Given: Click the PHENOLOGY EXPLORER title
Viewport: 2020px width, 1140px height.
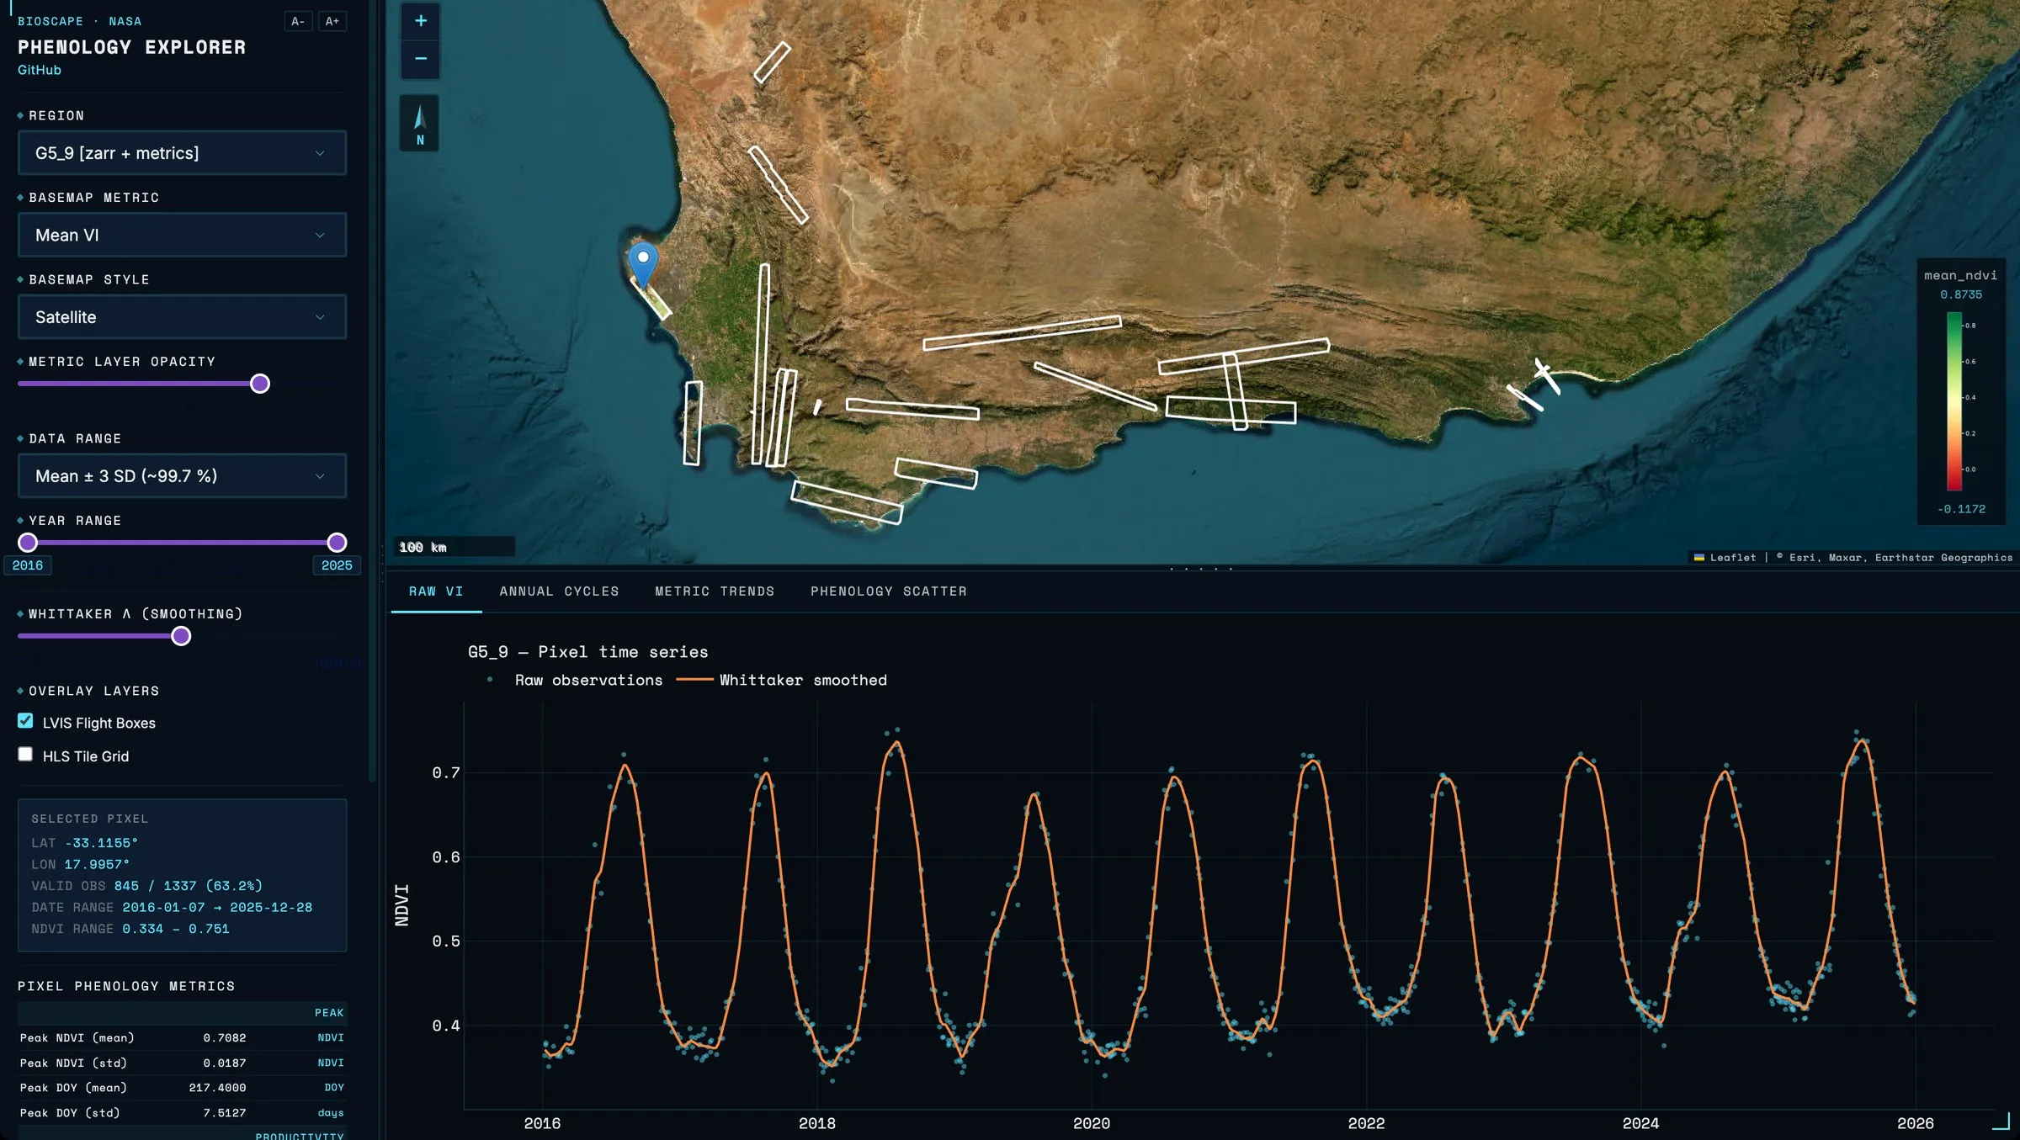Looking at the screenshot, I should tap(132, 47).
